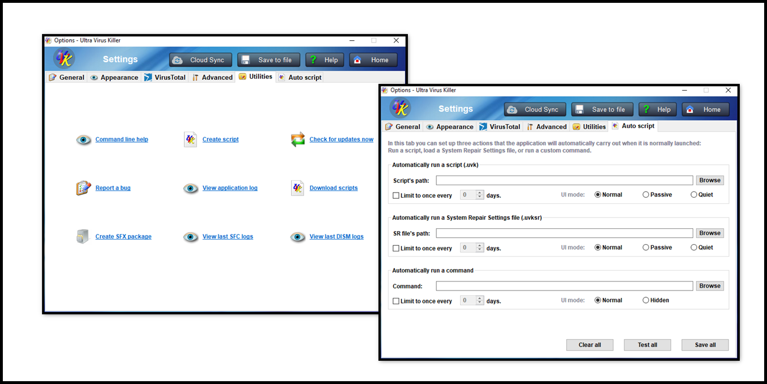Select Passive UI mode for script
767x384 pixels.
[657, 195]
